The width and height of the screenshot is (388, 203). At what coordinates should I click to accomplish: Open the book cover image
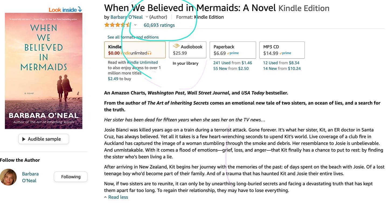point(44,71)
